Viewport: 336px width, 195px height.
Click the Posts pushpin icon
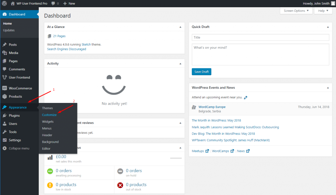[5, 44]
